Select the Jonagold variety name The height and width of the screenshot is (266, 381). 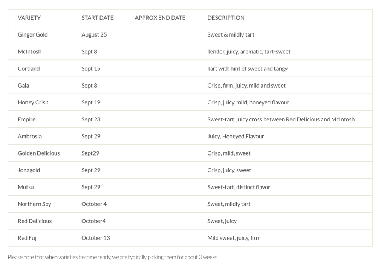tap(29, 170)
